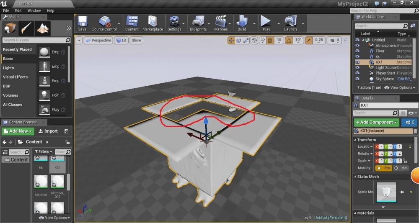Screen dimensions: 419x223
Task: Set Mobility to Static
Action: coord(383,168)
